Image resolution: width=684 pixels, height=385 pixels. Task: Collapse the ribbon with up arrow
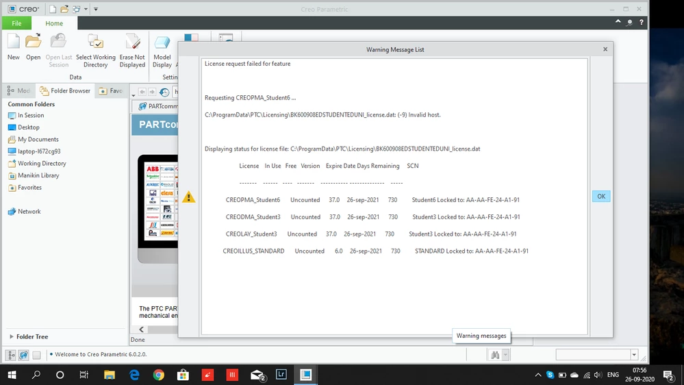tap(618, 22)
